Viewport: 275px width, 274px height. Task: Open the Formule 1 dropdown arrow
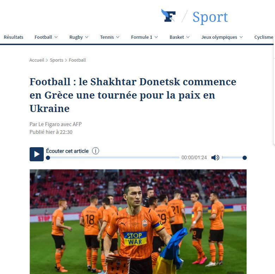tap(156, 37)
